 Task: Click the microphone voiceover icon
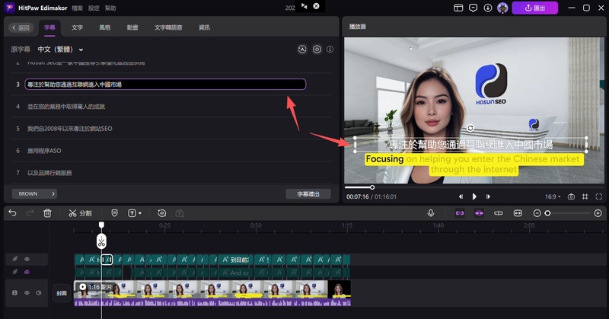[431, 213]
